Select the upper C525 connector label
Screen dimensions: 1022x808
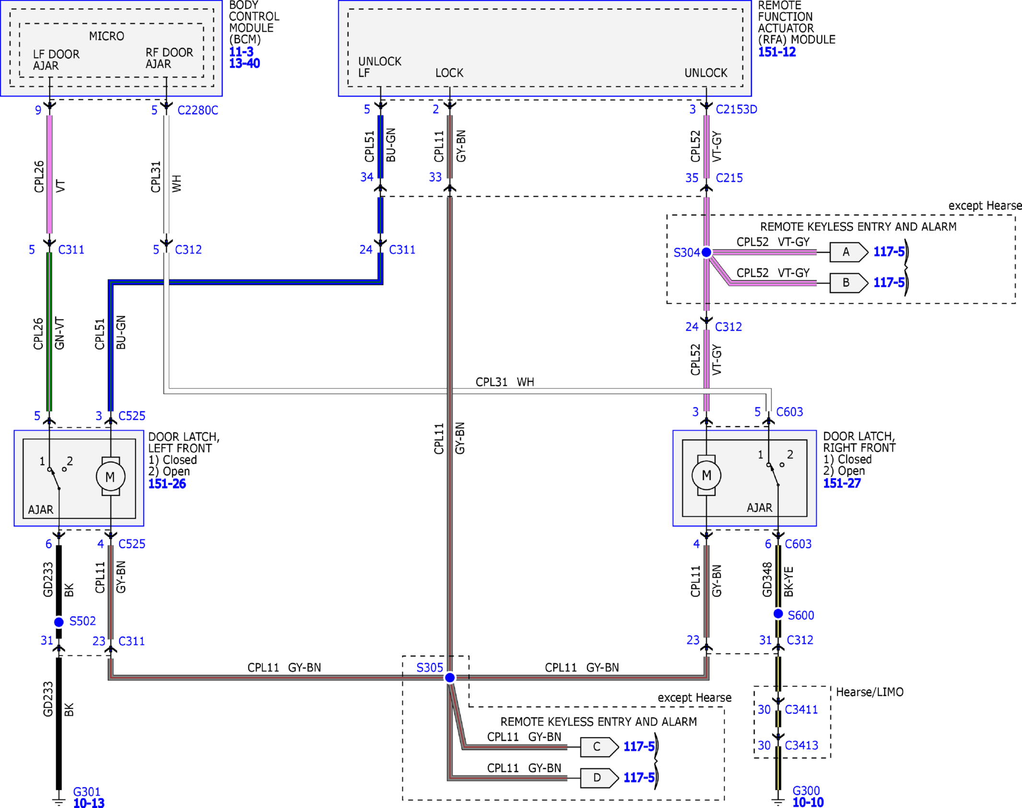(x=132, y=416)
